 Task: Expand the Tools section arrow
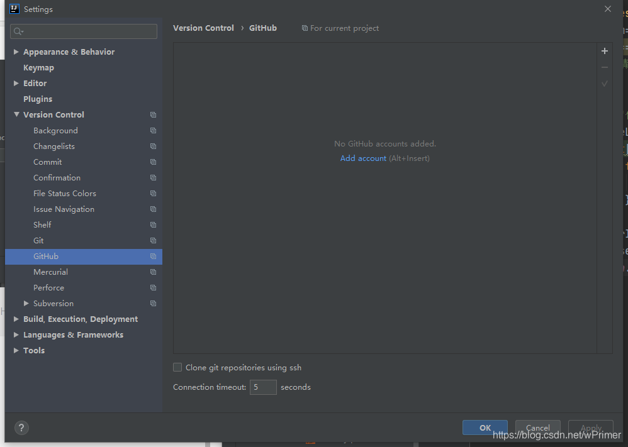pyautogui.click(x=16, y=350)
